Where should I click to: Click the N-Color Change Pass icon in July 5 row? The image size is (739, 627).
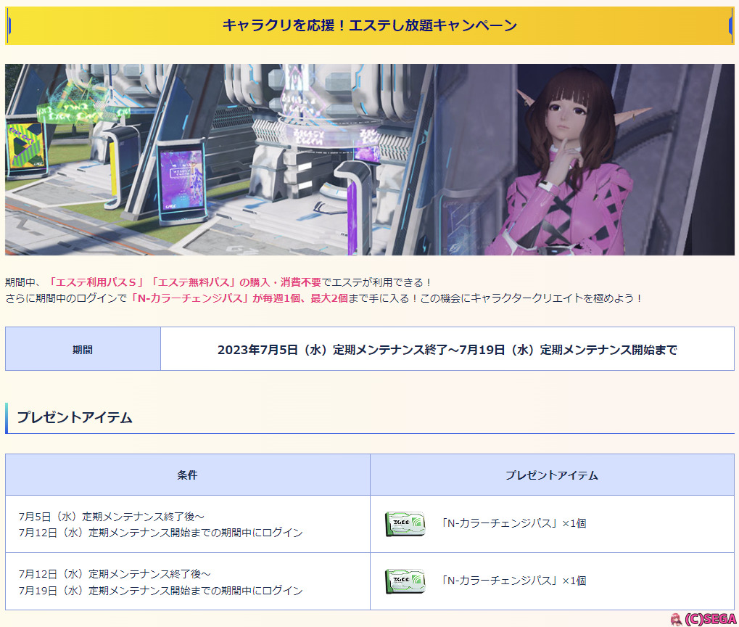pos(405,524)
